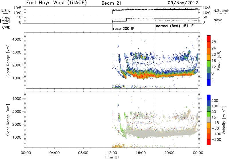Click the '20:00' time axis tick label
Screen dimensions: 229x159
(169, 153)
